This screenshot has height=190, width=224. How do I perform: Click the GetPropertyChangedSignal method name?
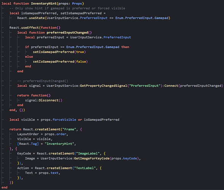(x=103, y=85)
